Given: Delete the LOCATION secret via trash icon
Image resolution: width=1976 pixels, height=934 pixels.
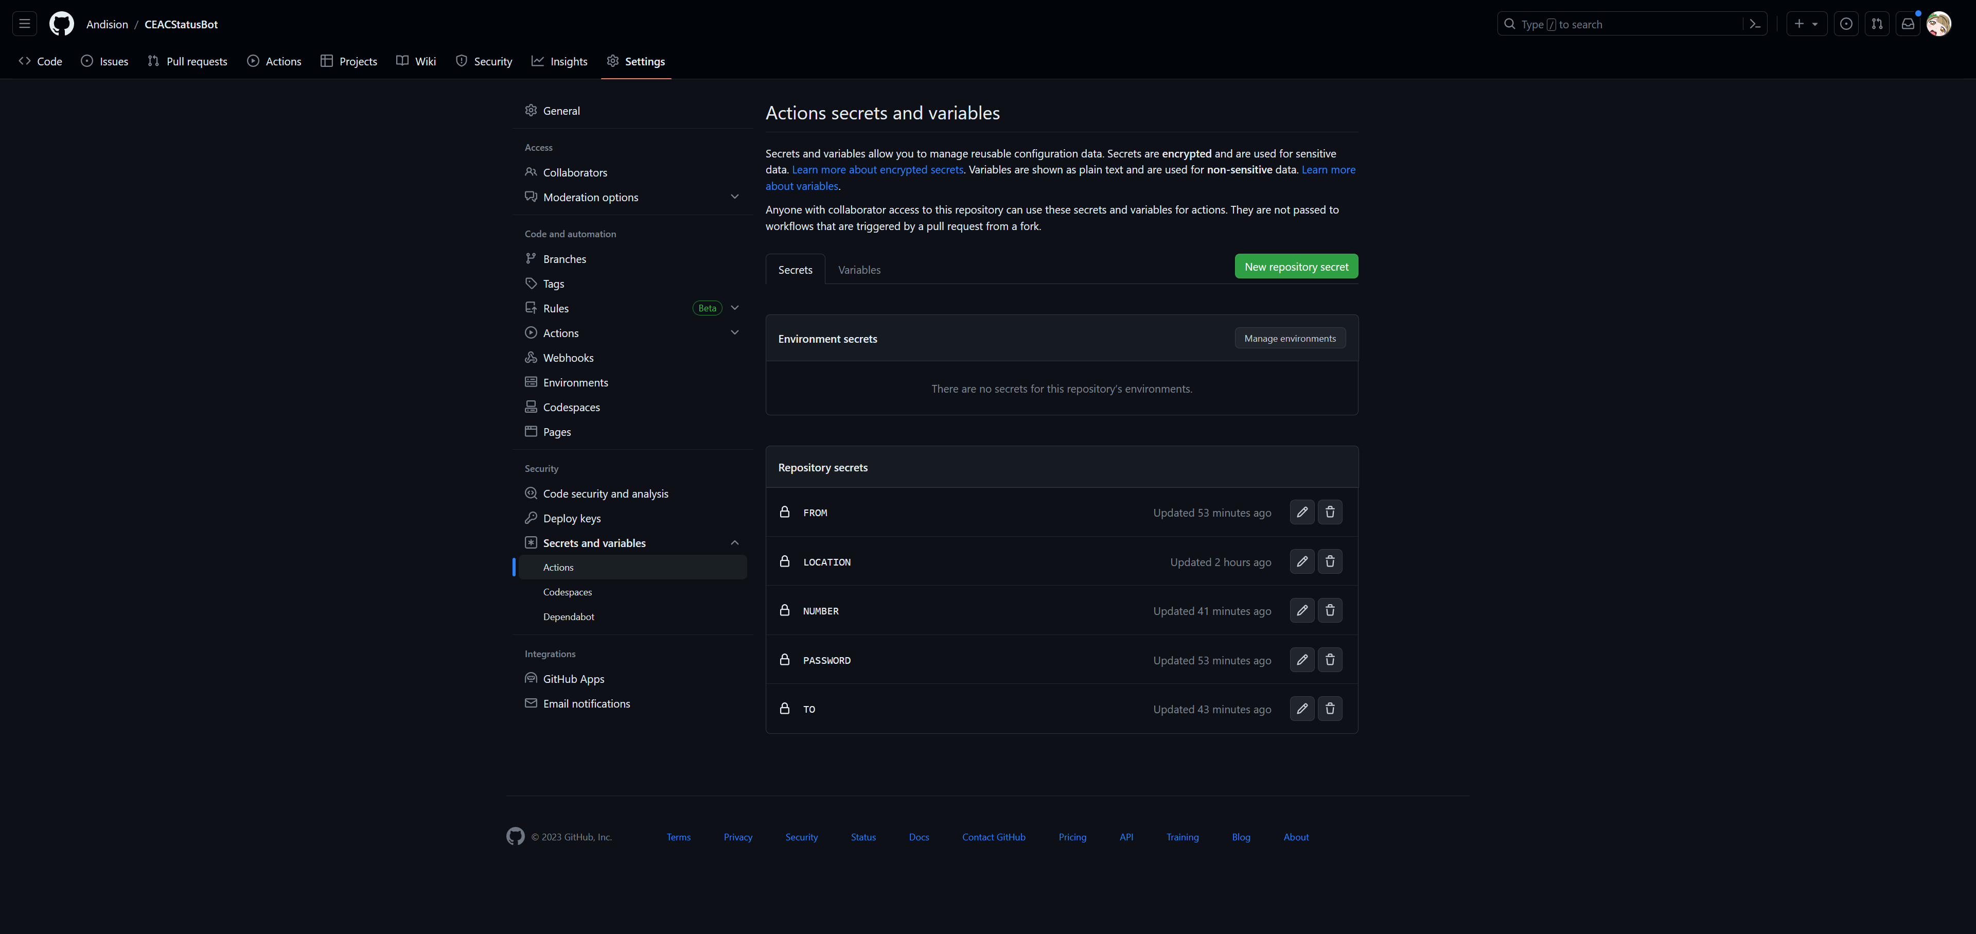Looking at the screenshot, I should pyautogui.click(x=1329, y=561).
